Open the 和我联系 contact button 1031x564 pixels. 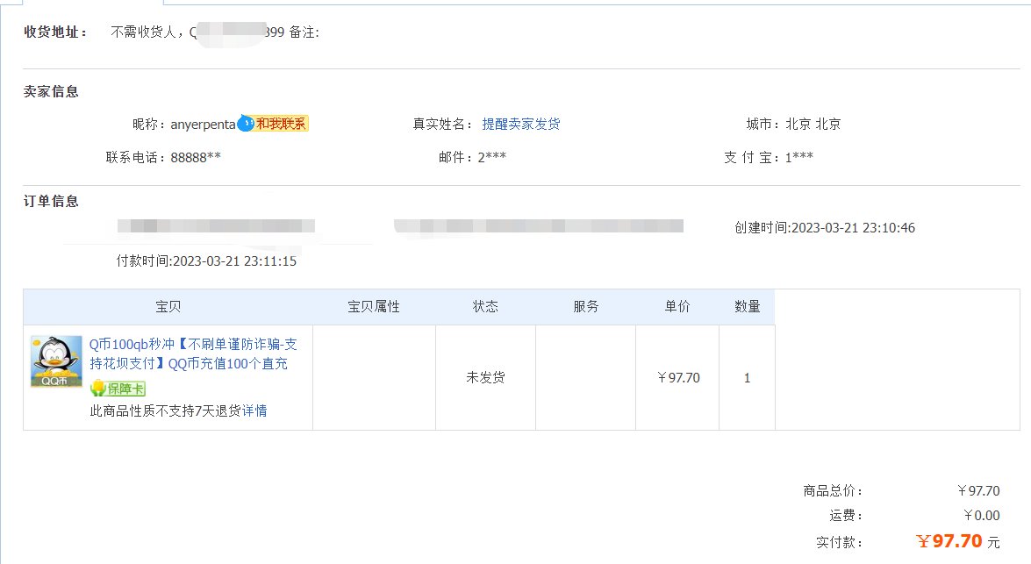(281, 123)
